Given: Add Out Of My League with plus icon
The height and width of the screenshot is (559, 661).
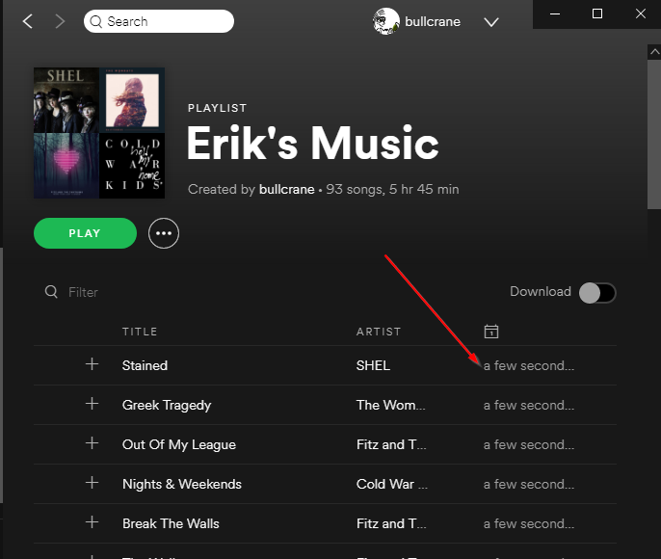Looking at the screenshot, I should (92, 443).
